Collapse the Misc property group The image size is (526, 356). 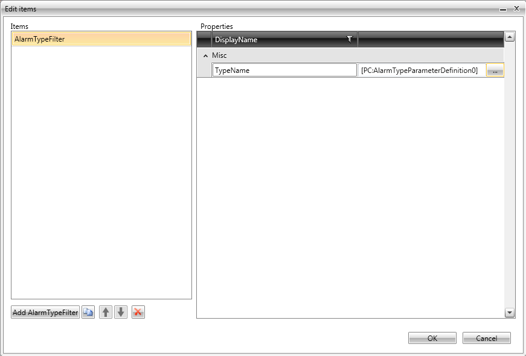pos(205,55)
